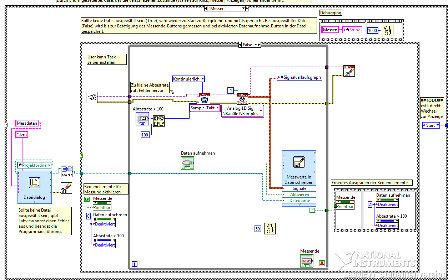Click the 50 numeric constant
This screenshot has height=280, width=448.
click(258, 229)
